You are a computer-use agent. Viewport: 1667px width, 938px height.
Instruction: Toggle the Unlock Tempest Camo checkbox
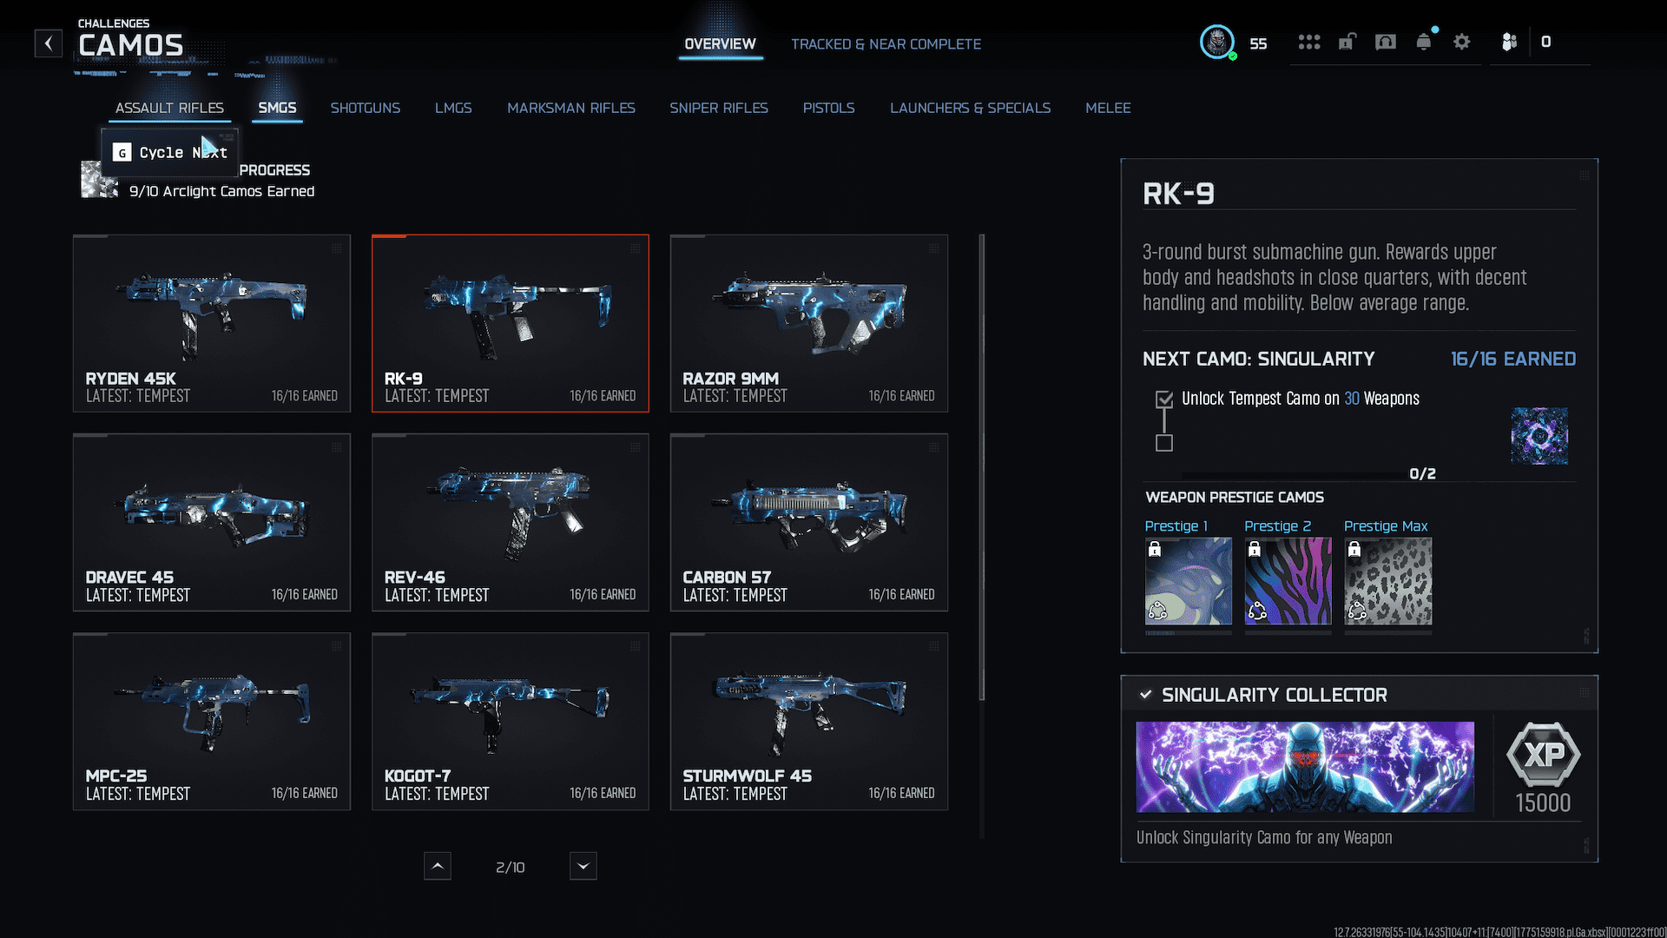click(1164, 400)
